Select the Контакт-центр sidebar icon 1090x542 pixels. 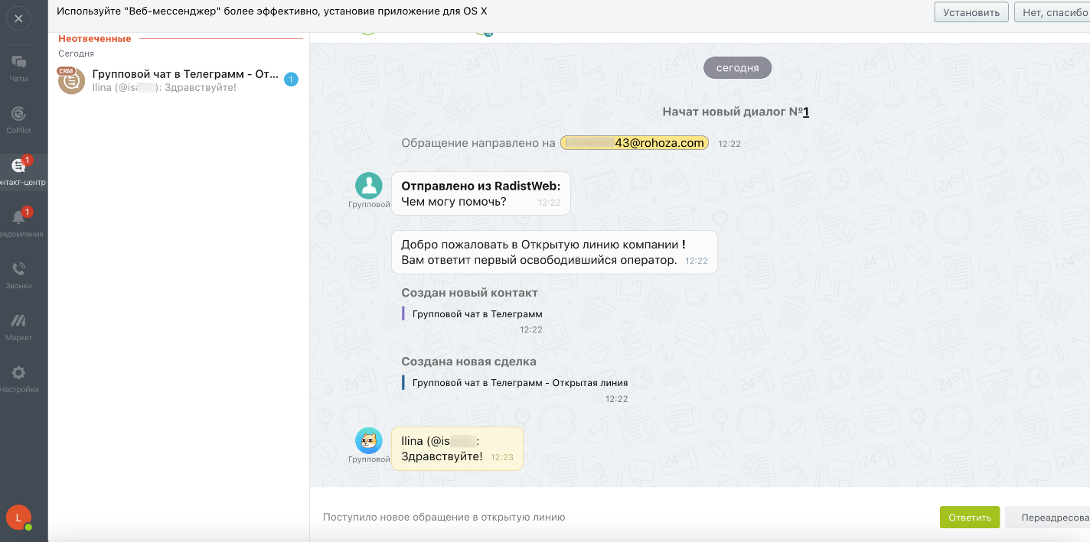(x=19, y=166)
